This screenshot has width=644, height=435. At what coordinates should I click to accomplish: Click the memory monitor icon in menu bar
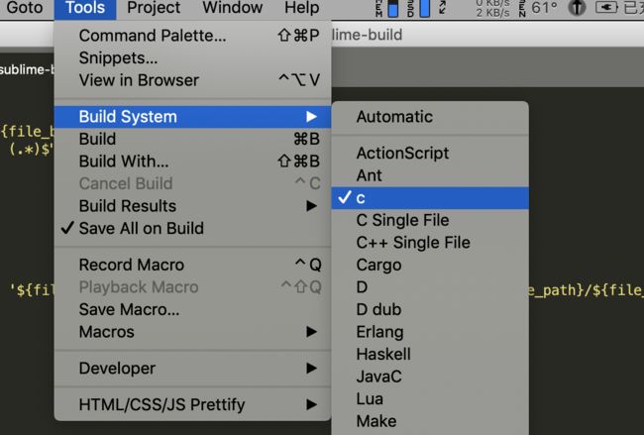click(387, 8)
